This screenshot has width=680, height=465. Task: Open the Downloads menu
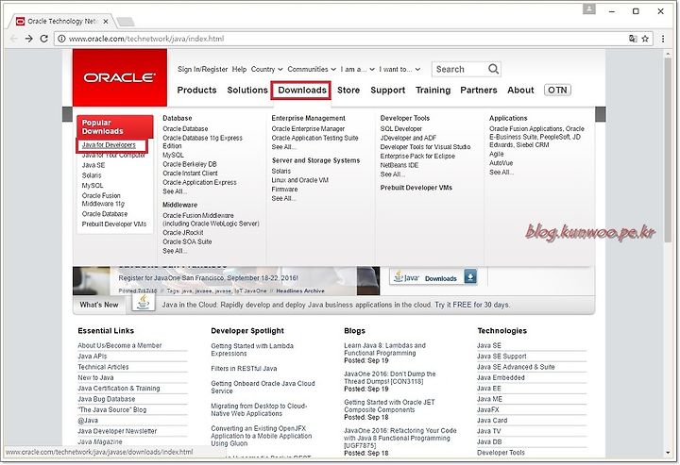(302, 90)
